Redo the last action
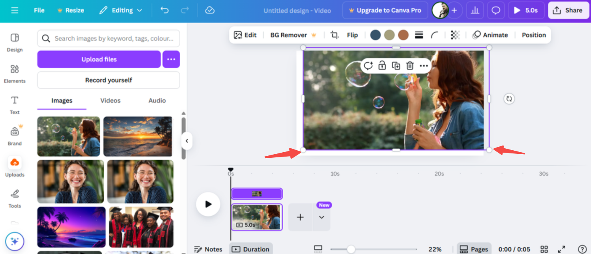Image resolution: width=591 pixels, height=254 pixels. [184, 10]
